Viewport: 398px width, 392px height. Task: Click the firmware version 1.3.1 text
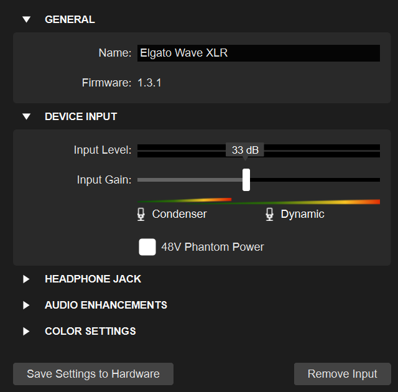[149, 83]
